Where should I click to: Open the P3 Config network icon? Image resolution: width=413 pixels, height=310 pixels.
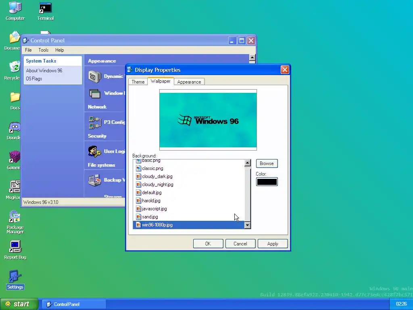[95, 122]
